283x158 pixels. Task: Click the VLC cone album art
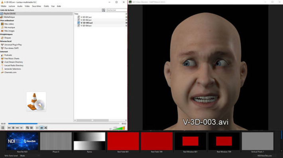point(36,101)
